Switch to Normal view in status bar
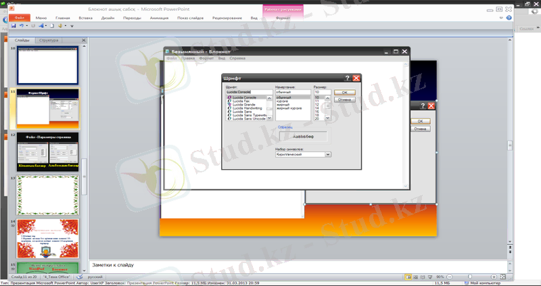The height and width of the screenshot is (286, 541). (408, 277)
